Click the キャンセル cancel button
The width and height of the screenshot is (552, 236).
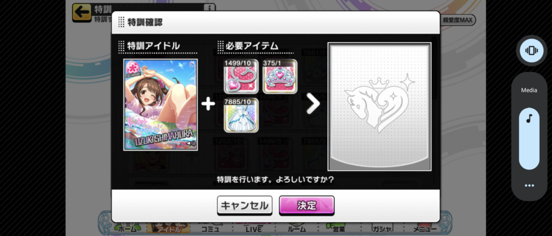pos(245,205)
